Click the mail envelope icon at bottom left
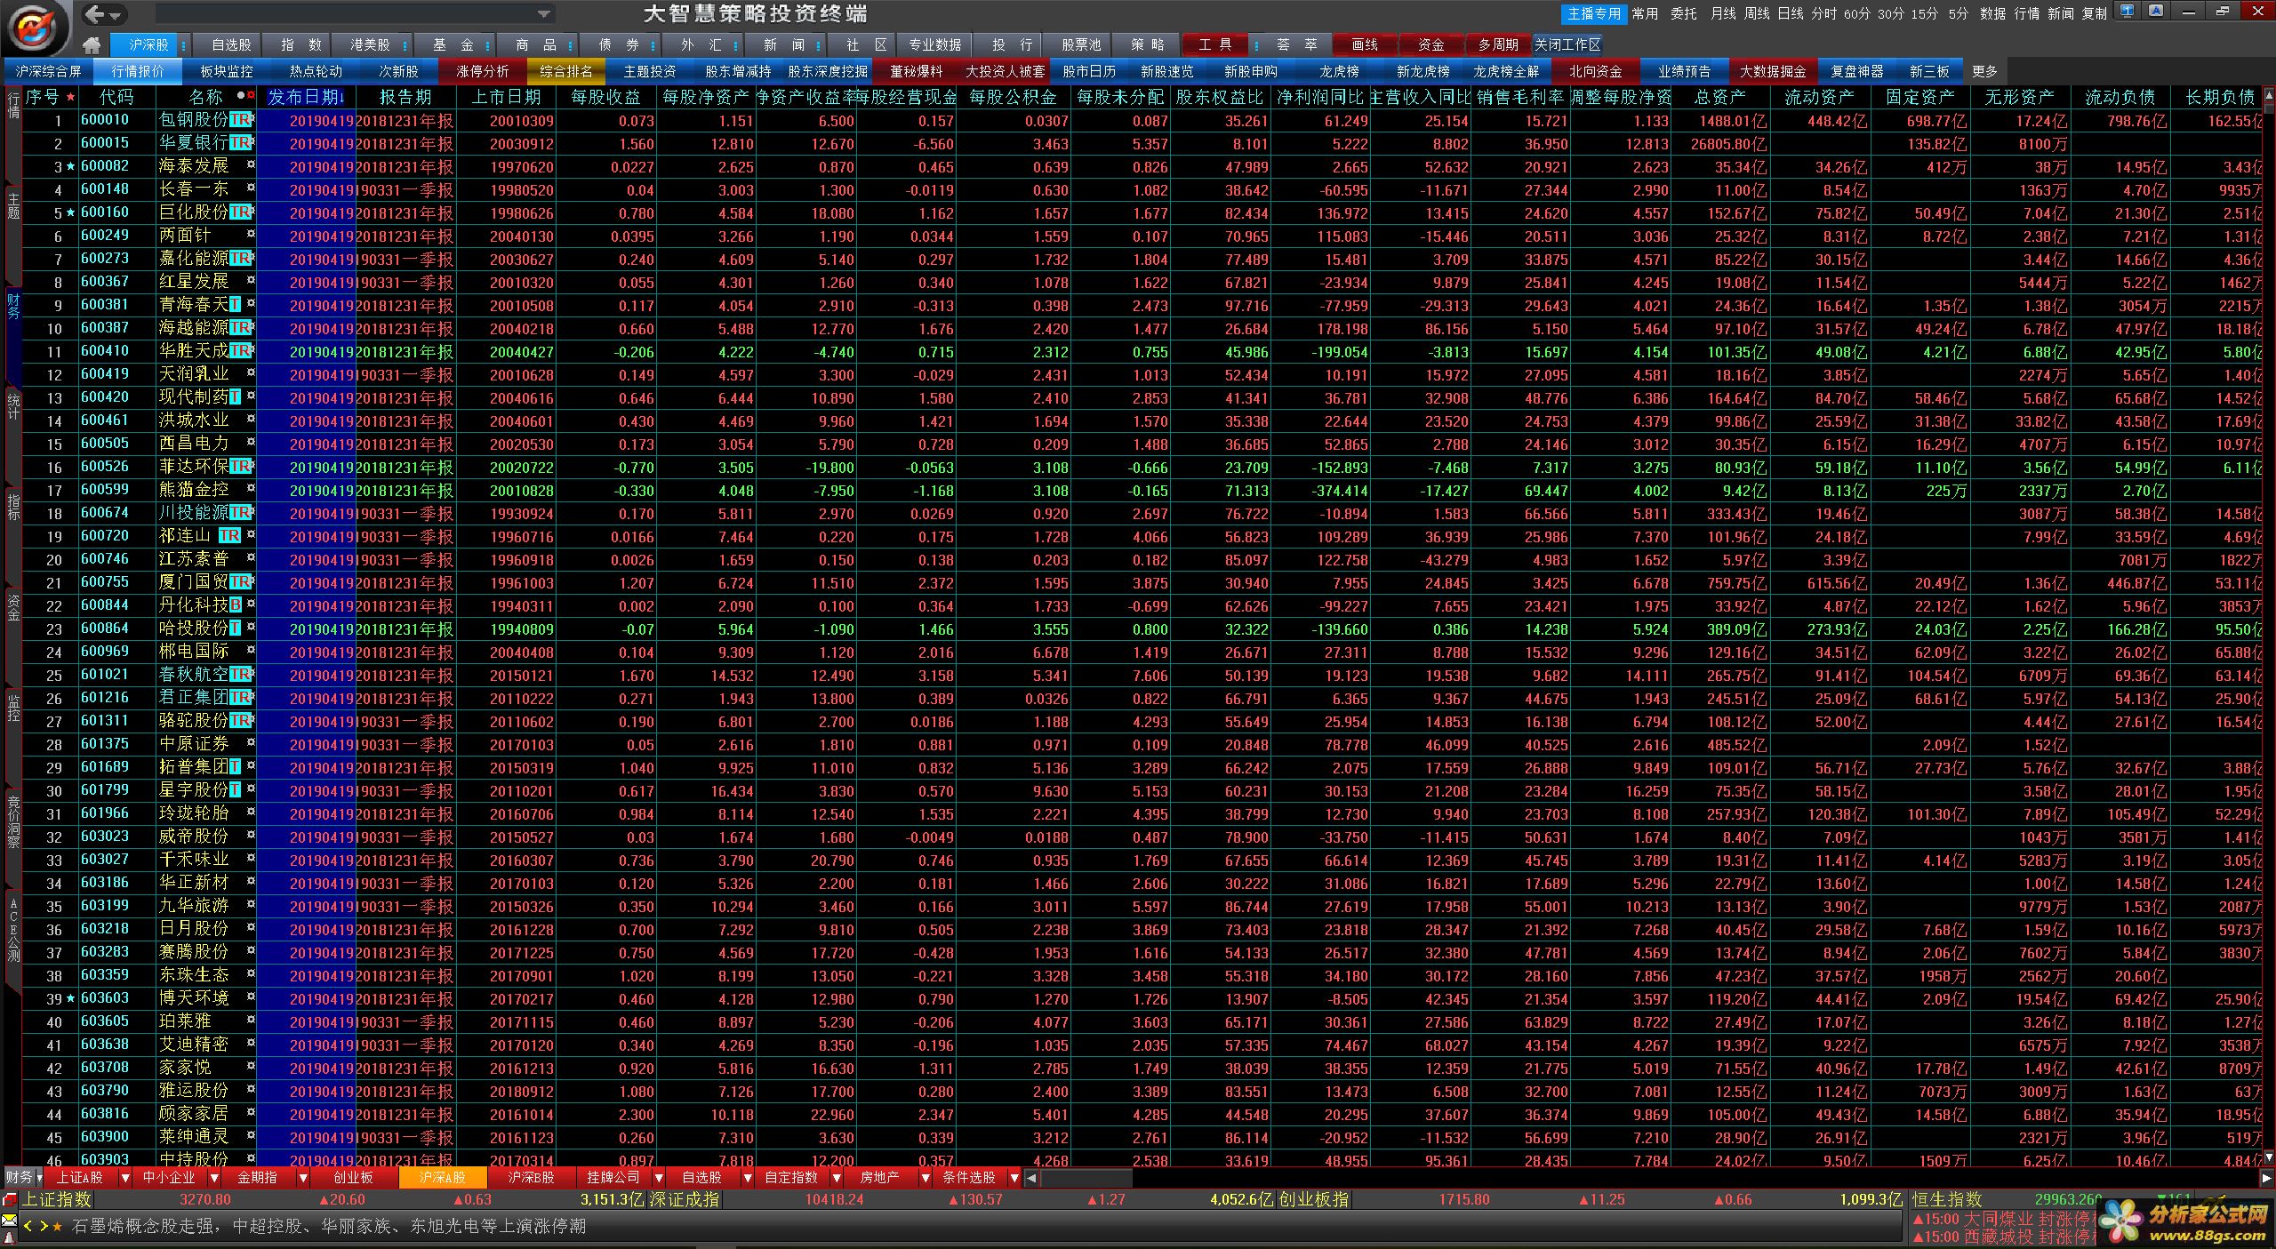2276x1249 pixels. pos(9,1220)
